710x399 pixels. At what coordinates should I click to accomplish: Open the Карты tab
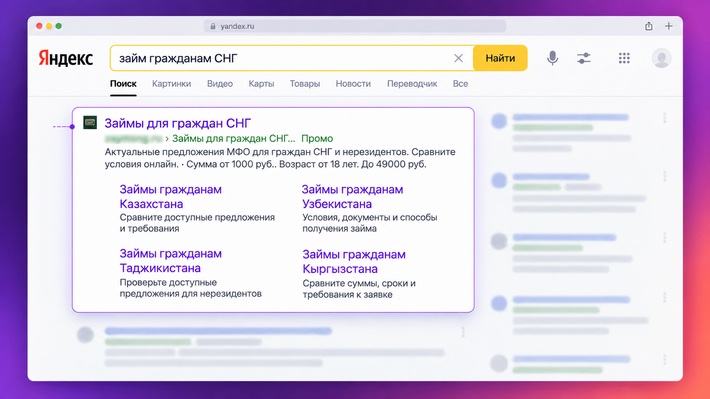click(x=262, y=84)
